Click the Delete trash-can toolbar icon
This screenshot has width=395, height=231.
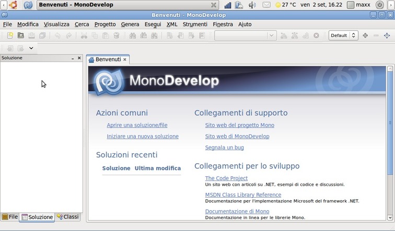click(x=117, y=35)
